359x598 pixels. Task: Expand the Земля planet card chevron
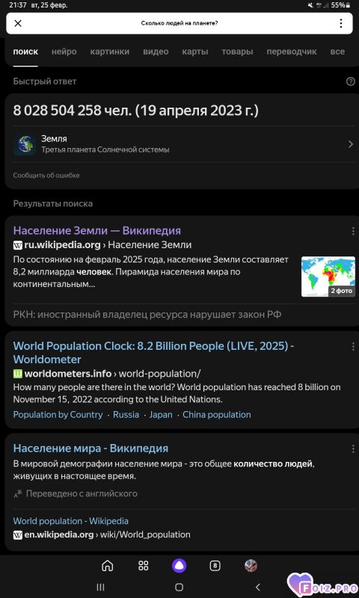(351, 144)
